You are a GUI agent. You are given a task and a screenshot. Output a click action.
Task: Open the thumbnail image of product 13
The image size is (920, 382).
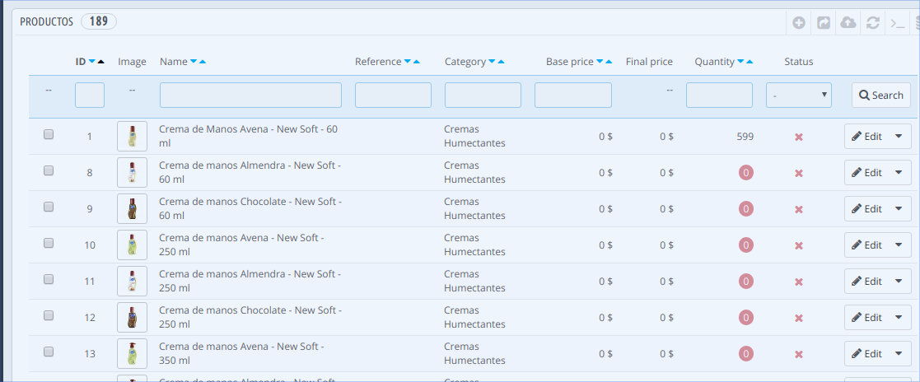coord(132,353)
